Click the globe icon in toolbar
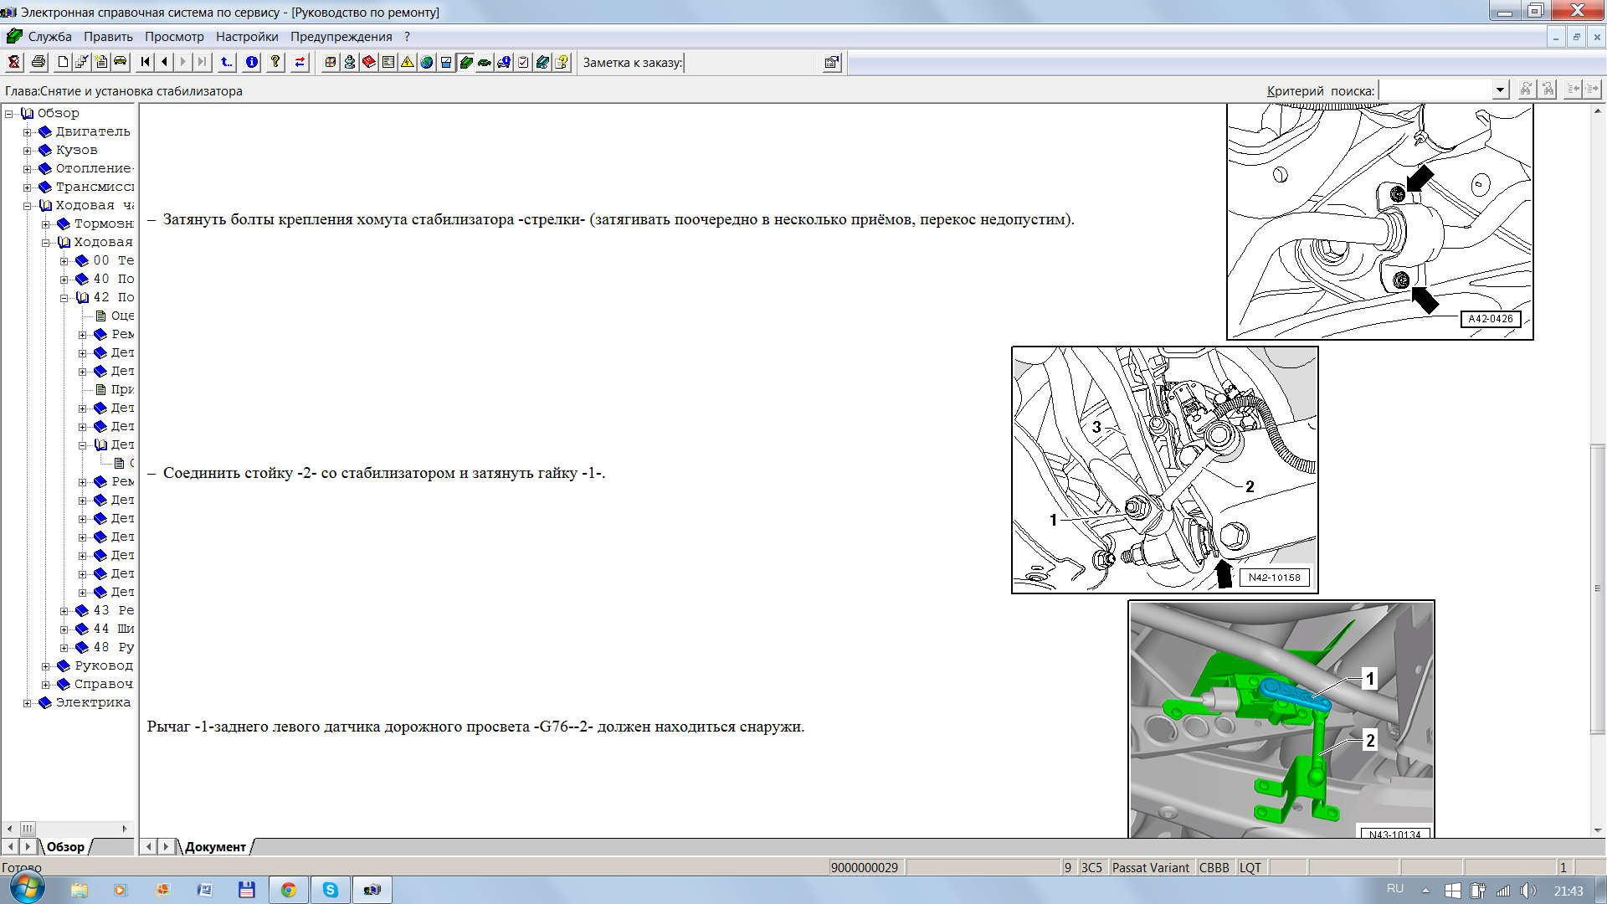This screenshot has width=1607, height=904. point(427,63)
